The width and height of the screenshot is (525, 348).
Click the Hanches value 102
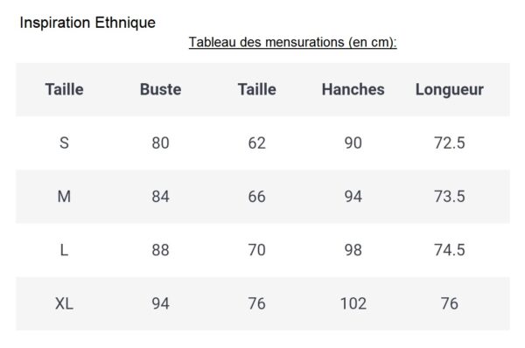(353, 303)
